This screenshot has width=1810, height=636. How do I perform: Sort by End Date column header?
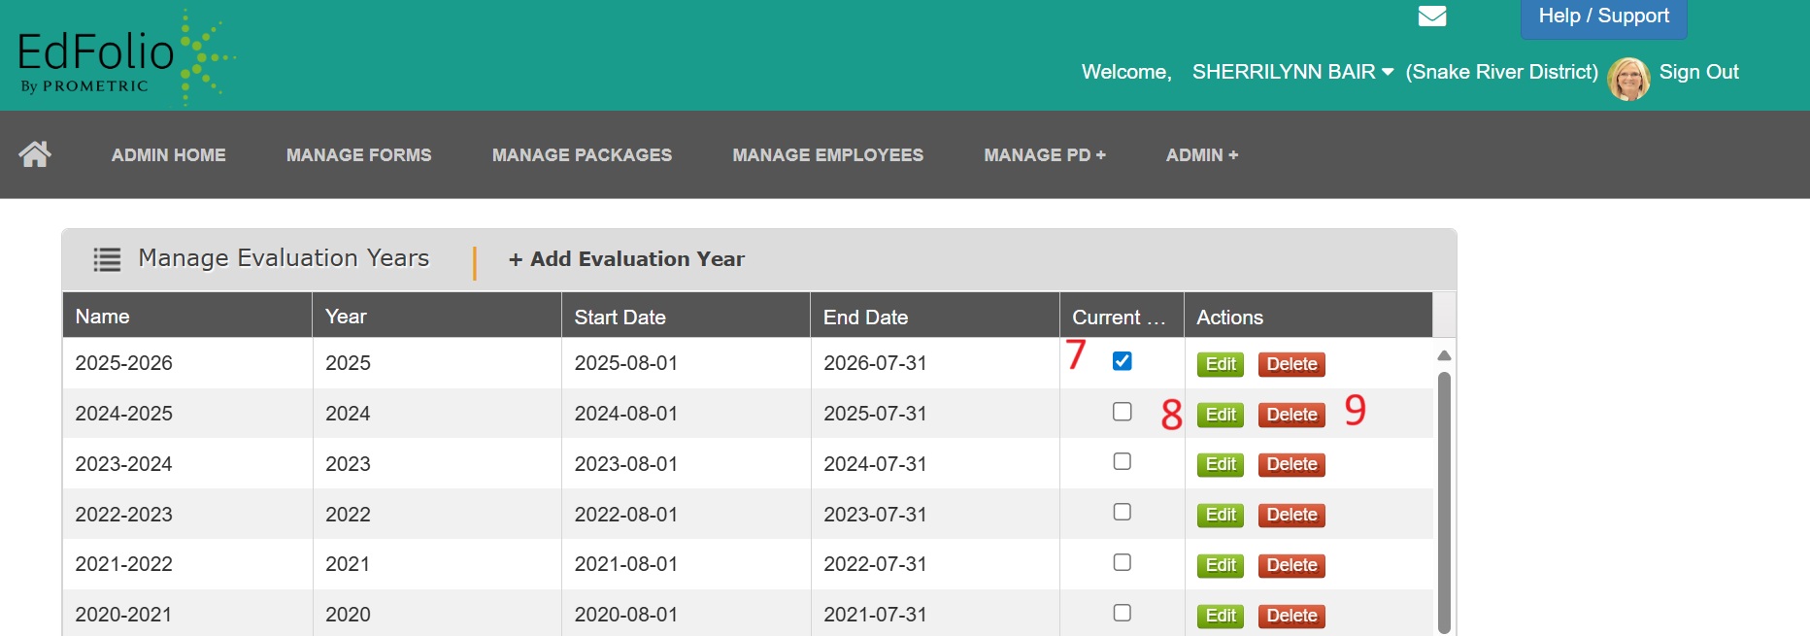(935, 317)
